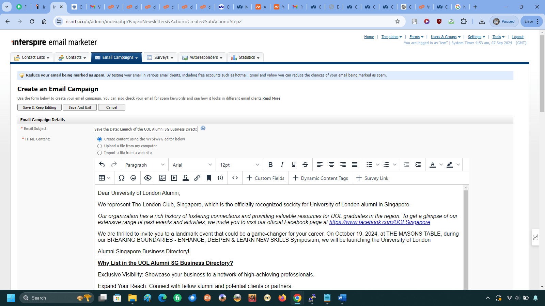Open the 12pt font size dropdown
The height and width of the screenshot is (306, 545).
click(x=239, y=165)
